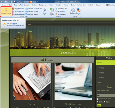The width and height of the screenshot is (115, 108).
Task: Click the Gallery heading text
Action: coord(32,104)
